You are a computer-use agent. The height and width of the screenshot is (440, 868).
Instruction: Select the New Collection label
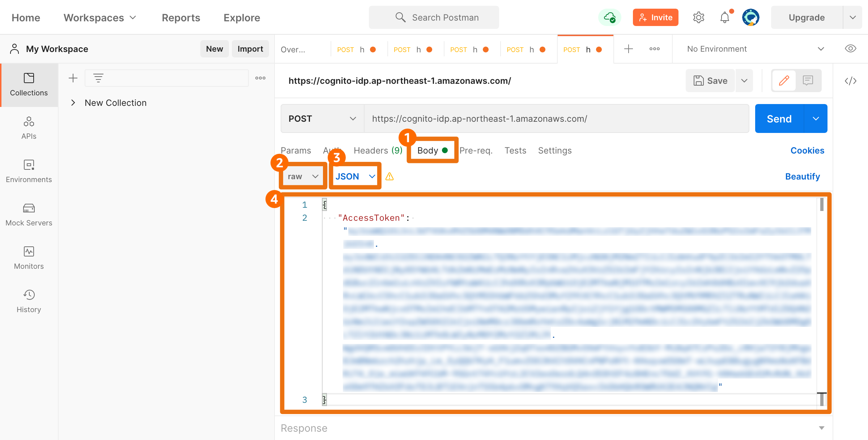[x=116, y=103]
